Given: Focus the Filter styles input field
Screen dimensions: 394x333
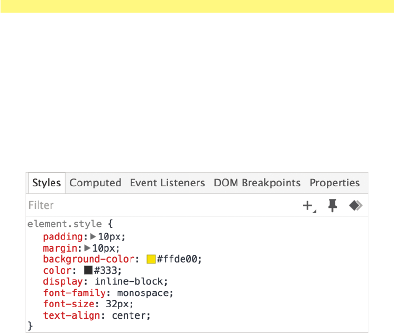Looking at the screenshot, I should pos(159,205).
